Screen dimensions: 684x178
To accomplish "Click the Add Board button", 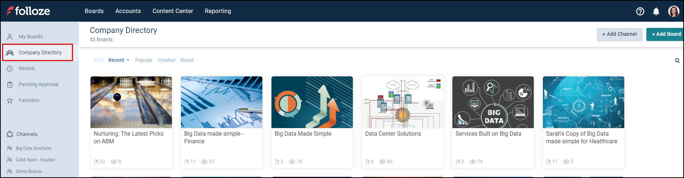I will pos(666,34).
